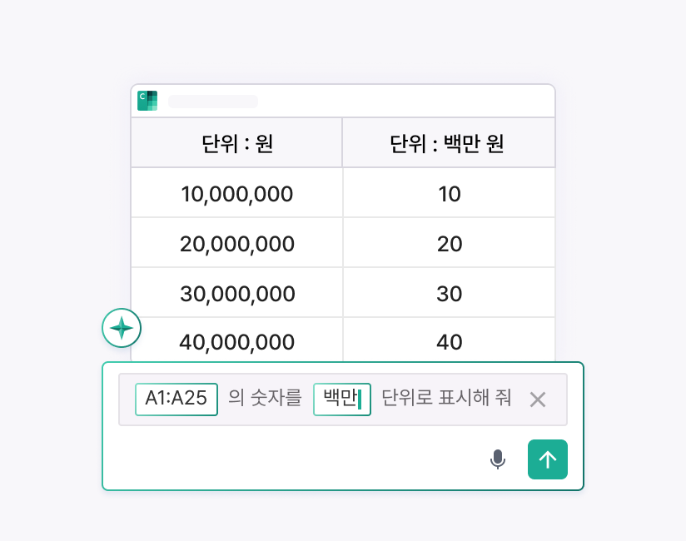The width and height of the screenshot is (686, 541).
Task: Select the 단위 : 원 column header
Action: [x=236, y=141]
